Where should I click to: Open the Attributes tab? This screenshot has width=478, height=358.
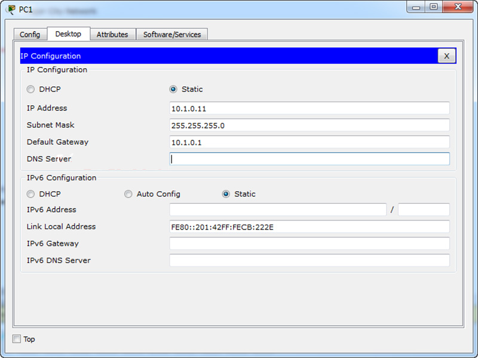tap(112, 35)
